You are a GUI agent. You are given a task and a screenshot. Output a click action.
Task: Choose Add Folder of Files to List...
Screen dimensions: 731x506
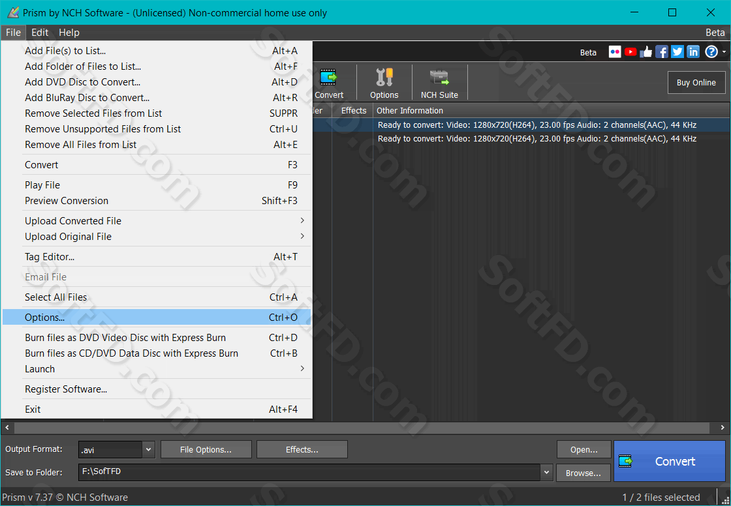pos(156,67)
